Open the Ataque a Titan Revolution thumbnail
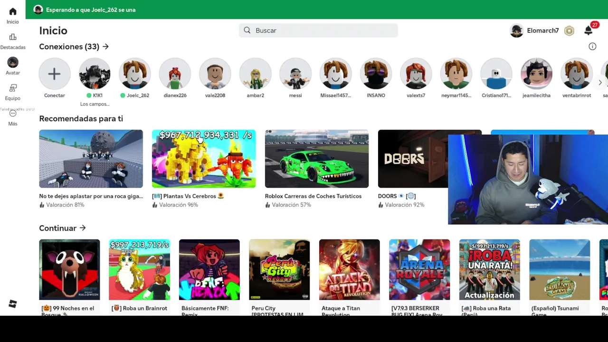608x342 pixels. click(350, 269)
